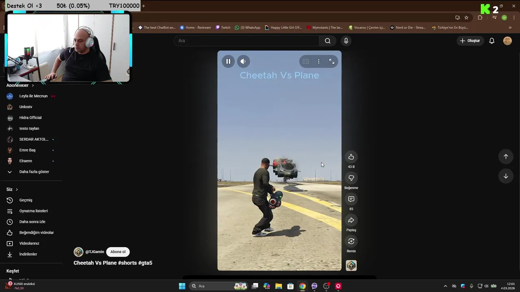Open the YouTube account avatar menu
Viewport: 520px width, 292px height.
point(507,41)
